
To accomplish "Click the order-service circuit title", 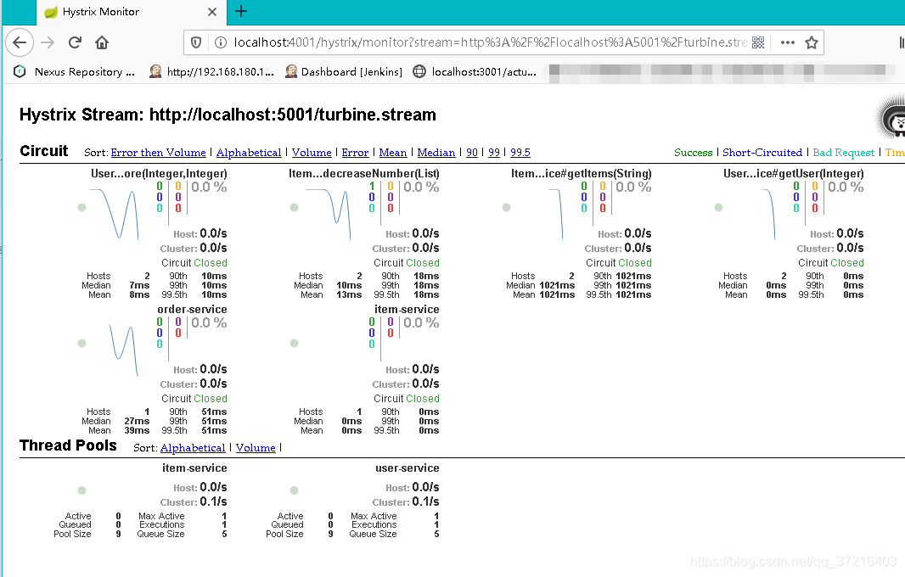I will [192, 309].
